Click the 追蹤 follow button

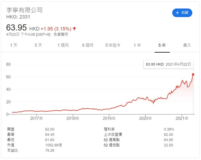click(x=182, y=13)
